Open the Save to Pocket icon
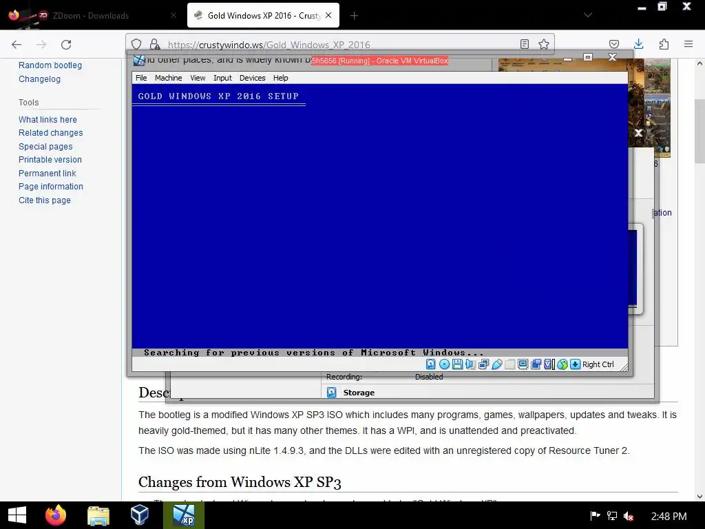This screenshot has width=705, height=529. click(614, 44)
